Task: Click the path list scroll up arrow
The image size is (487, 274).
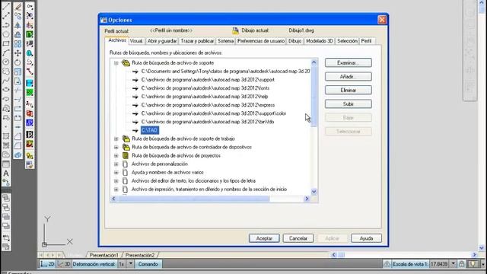Action: point(314,62)
